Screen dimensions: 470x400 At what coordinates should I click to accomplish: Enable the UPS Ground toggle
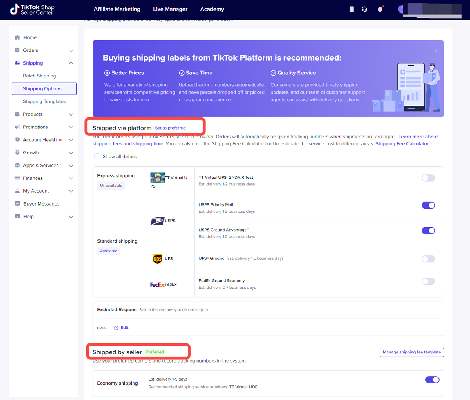click(x=428, y=259)
